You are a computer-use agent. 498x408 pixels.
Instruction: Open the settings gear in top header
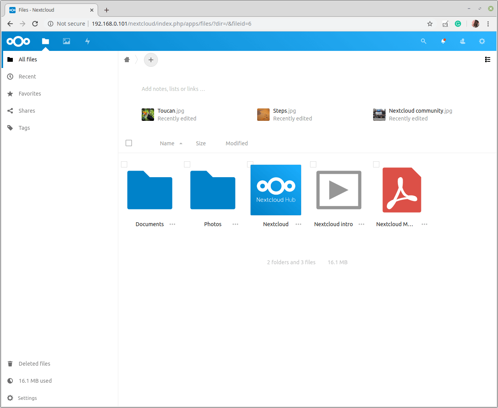point(482,41)
